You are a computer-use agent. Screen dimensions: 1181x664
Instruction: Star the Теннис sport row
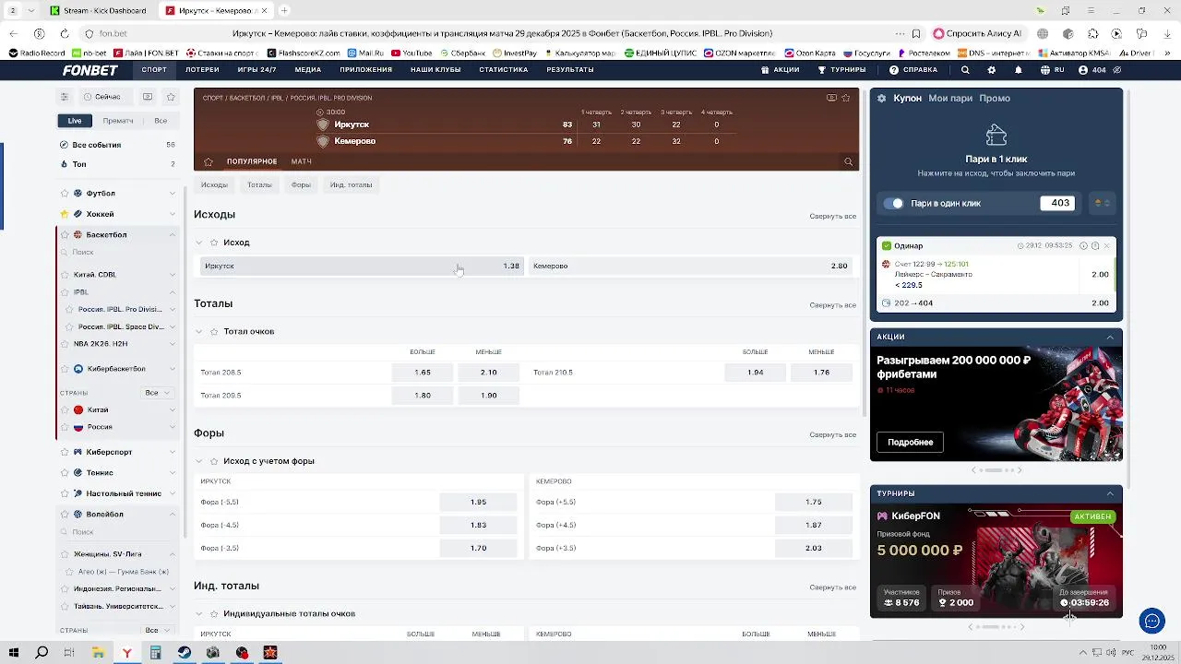[x=65, y=473]
